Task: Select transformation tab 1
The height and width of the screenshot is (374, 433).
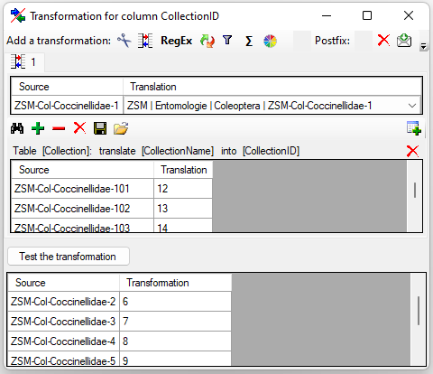Action: (x=25, y=61)
